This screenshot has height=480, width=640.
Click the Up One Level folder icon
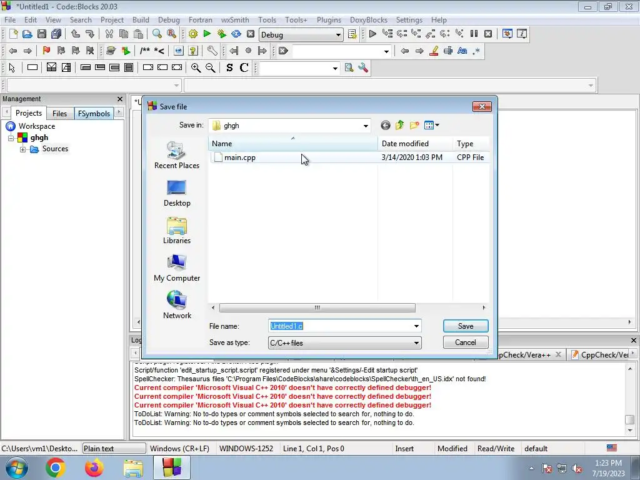[399, 125]
